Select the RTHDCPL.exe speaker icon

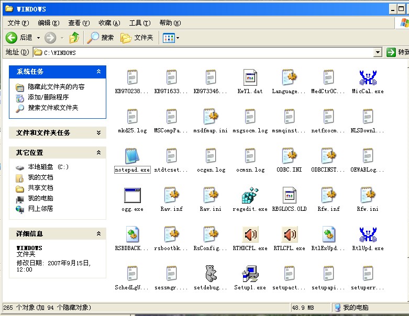pos(250,234)
